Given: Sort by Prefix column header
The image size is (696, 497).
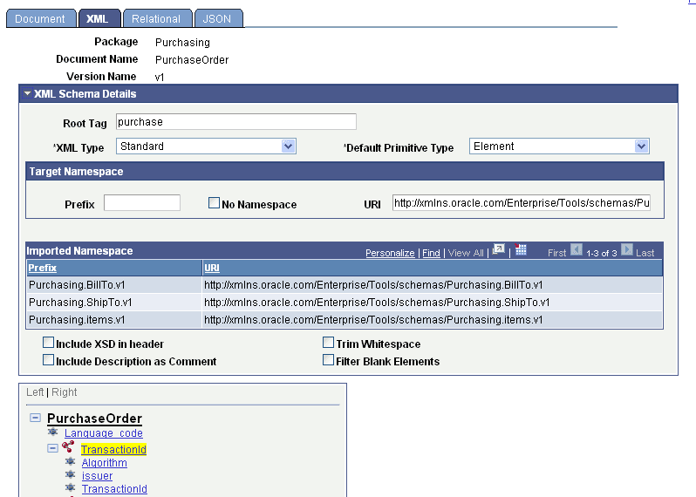Looking at the screenshot, I should click(42, 268).
